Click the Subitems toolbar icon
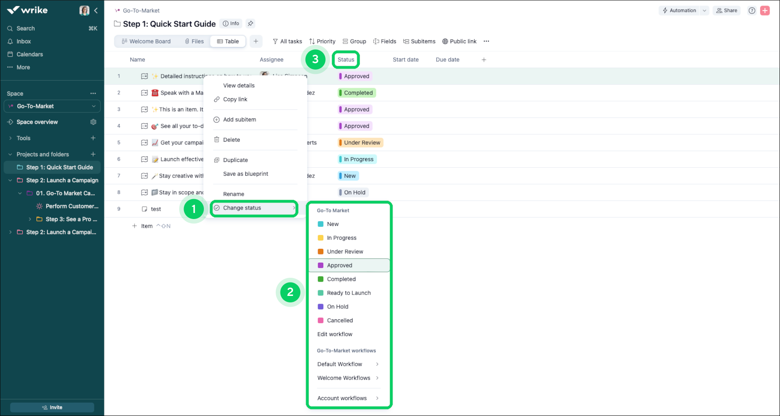 pyautogui.click(x=406, y=41)
